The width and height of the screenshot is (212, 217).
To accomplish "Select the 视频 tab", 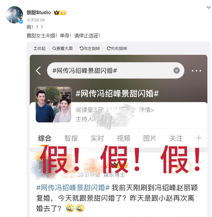I will coord(124,138).
